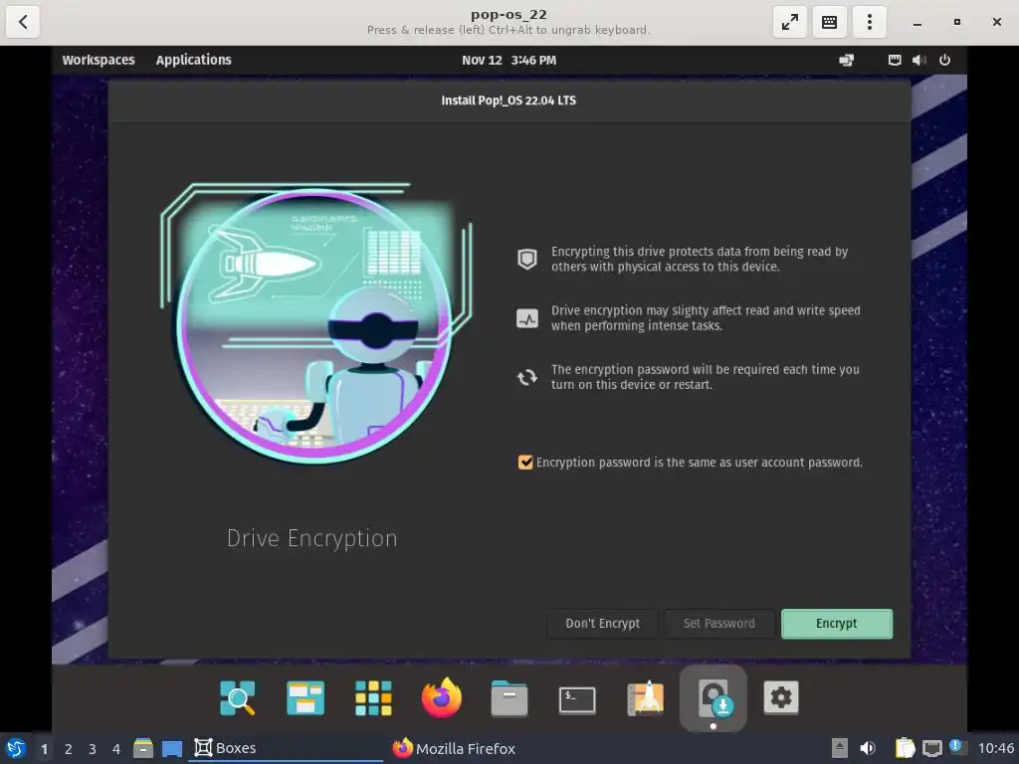Open the host start menu icon
The height and width of the screenshot is (764, 1019).
tap(16, 748)
